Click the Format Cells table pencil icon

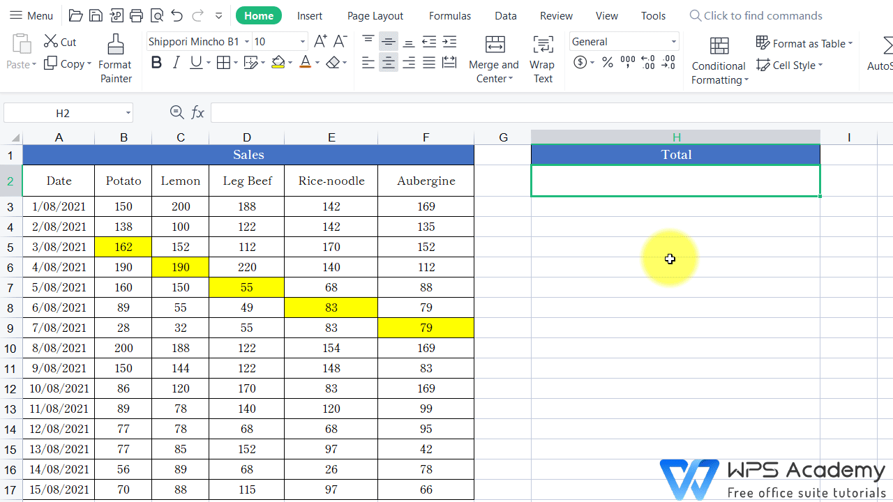click(x=250, y=63)
